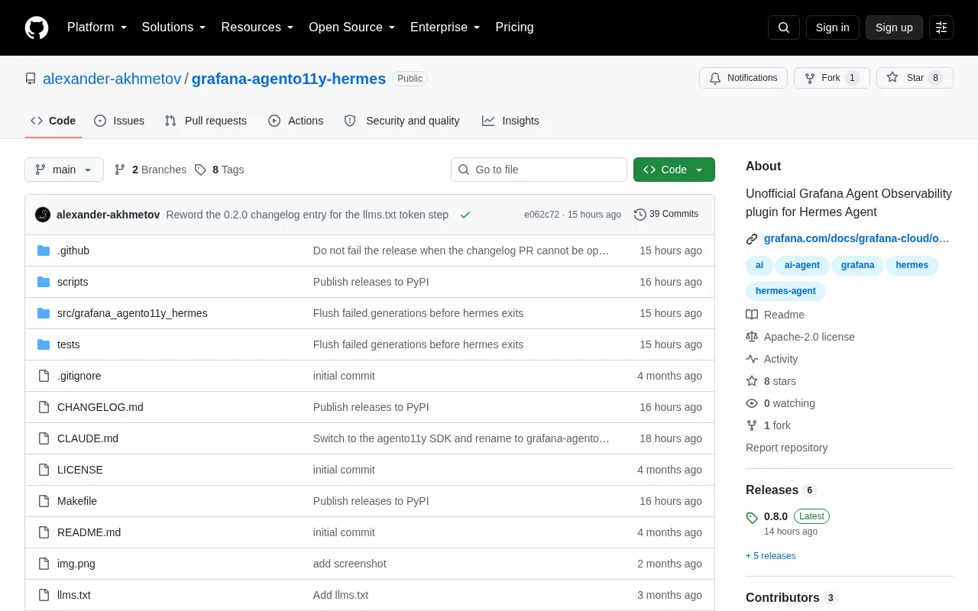Image resolution: width=978 pixels, height=611 pixels.
Task: Click the Sign up button
Action: [x=894, y=27]
